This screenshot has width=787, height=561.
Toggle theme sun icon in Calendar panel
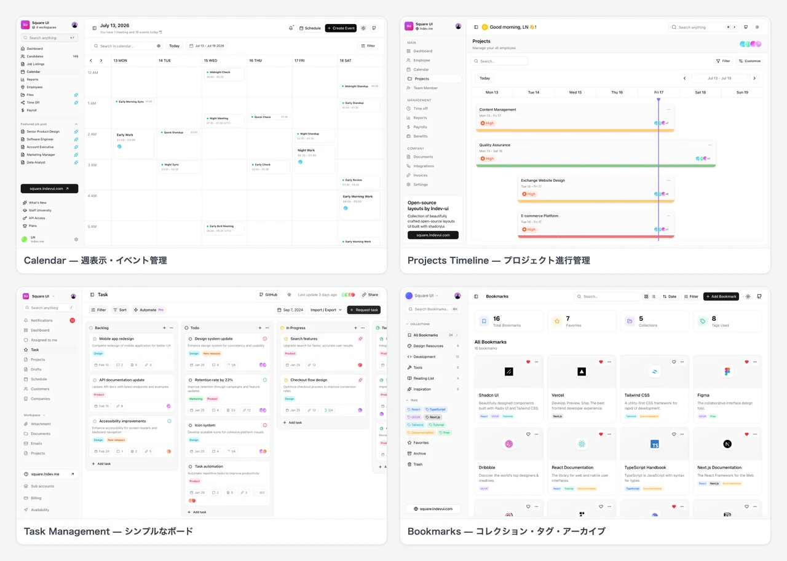363,28
